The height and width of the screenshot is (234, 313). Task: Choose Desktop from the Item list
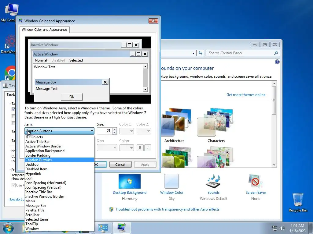pos(59,165)
